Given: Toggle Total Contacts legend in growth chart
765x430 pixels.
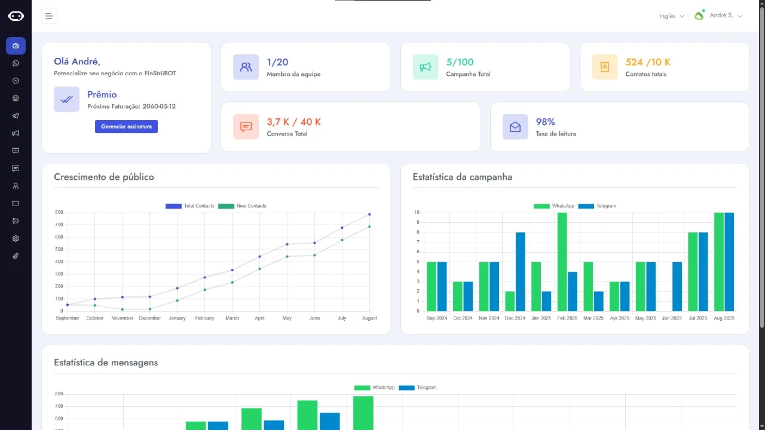Looking at the screenshot, I should click(x=189, y=206).
